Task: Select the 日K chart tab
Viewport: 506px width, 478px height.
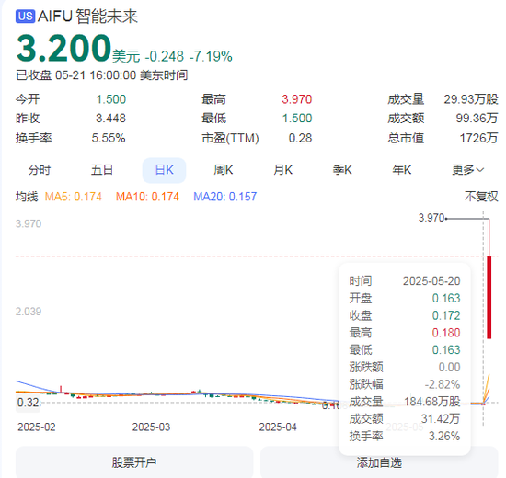Action: (165, 170)
